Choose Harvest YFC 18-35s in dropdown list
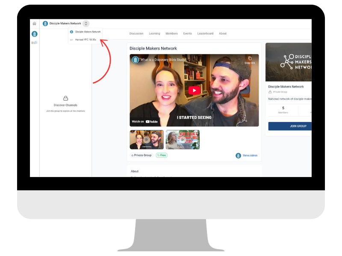Viewport: 342px width, 256px height. click(85, 40)
